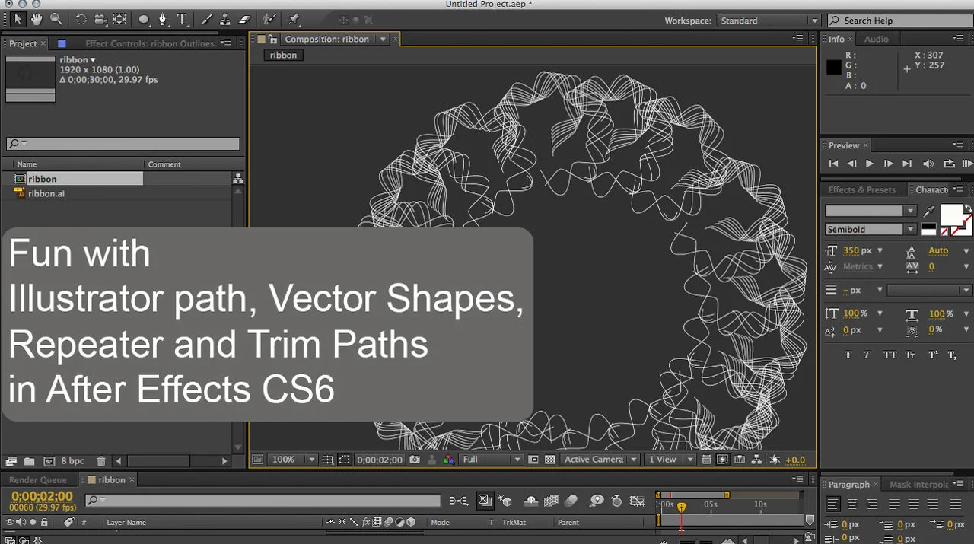Open Timeline button in viewer footer

coord(740,460)
